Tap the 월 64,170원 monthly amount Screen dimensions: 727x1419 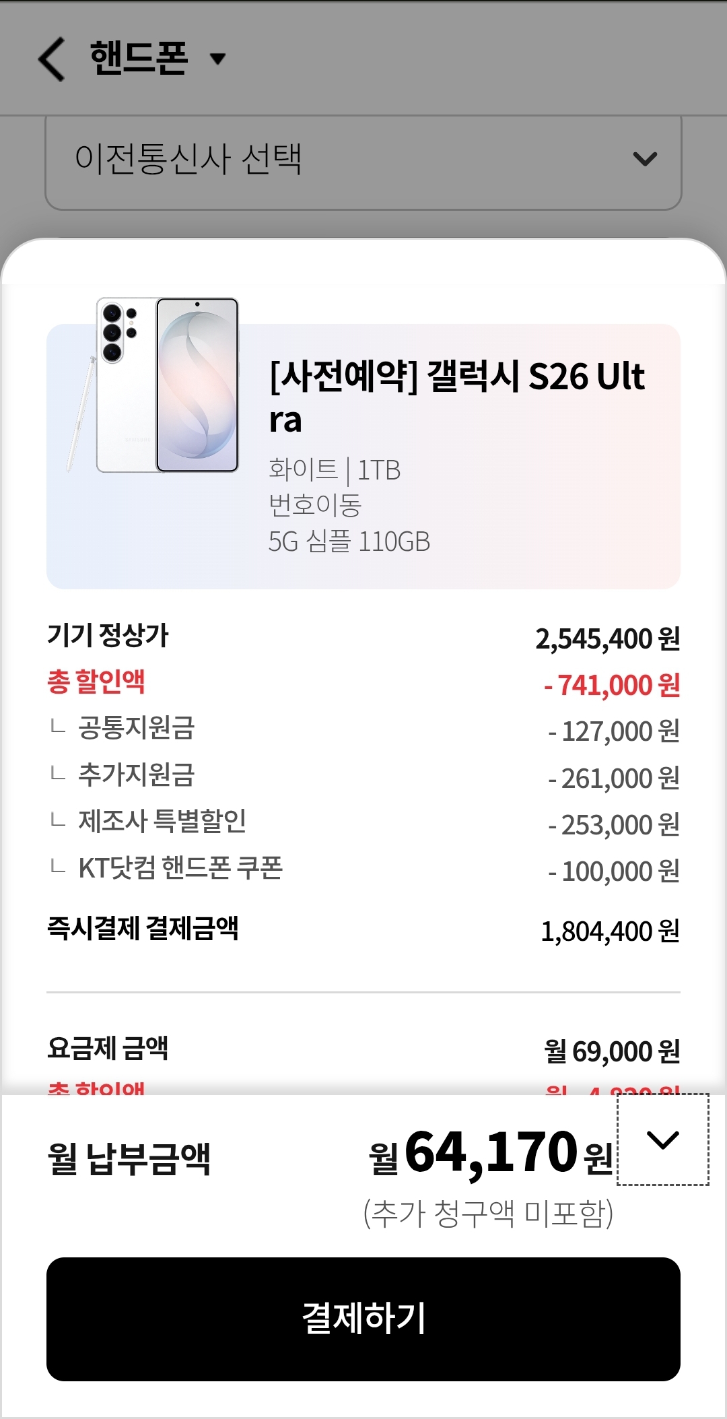[x=491, y=1154]
